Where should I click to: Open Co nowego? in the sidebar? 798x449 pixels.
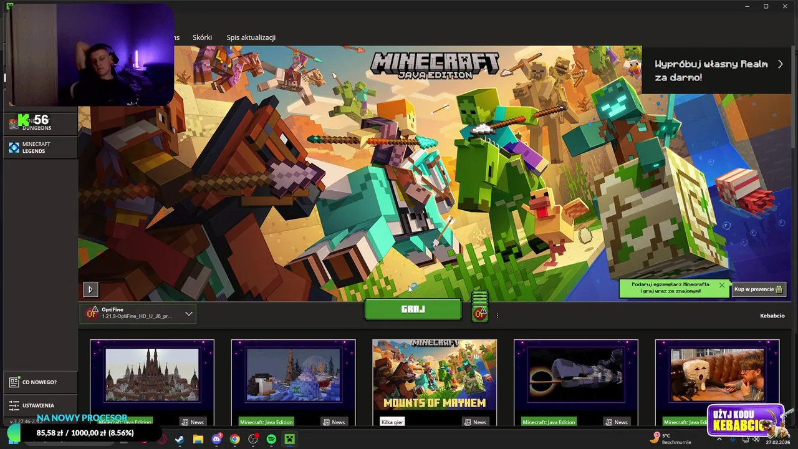pos(41,382)
